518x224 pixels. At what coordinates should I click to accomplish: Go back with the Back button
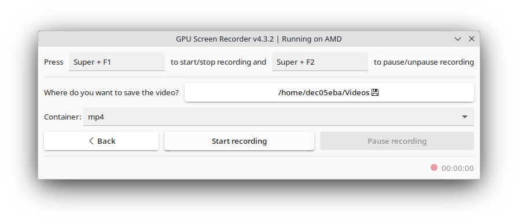pyautogui.click(x=101, y=141)
